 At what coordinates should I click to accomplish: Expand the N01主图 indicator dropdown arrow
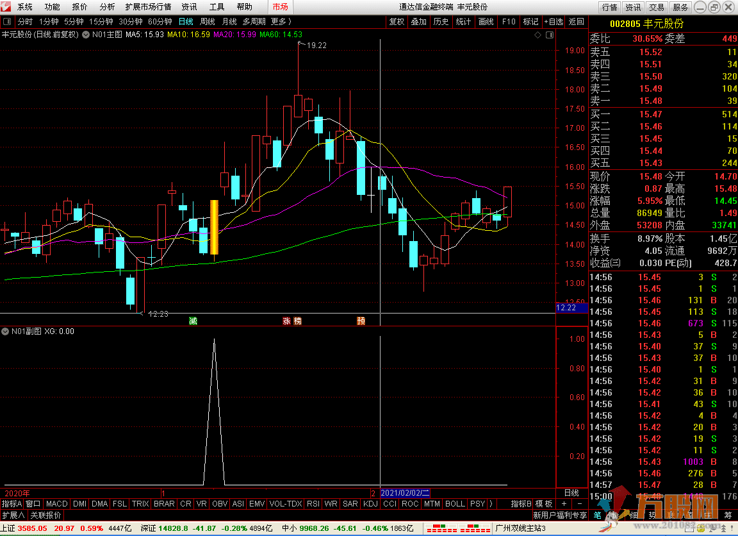[86, 35]
